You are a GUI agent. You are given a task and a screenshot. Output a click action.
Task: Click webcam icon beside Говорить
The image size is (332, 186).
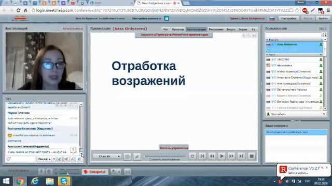tap(114, 172)
